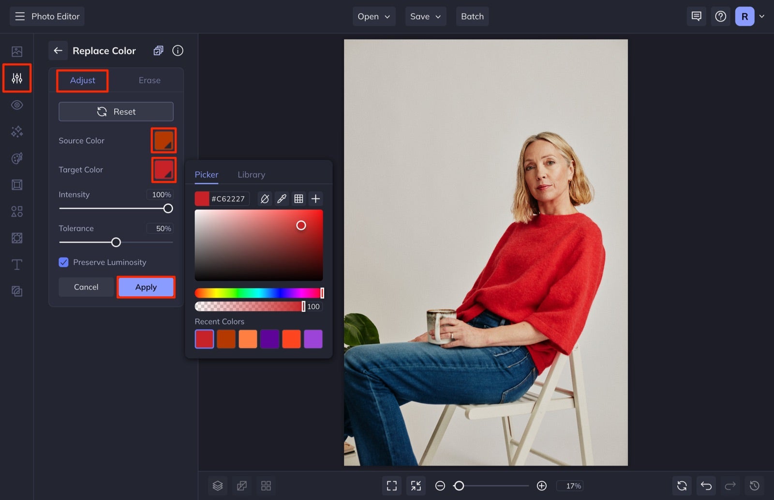
Task: Switch to the Library tab in the picker
Action: [x=251, y=174]
